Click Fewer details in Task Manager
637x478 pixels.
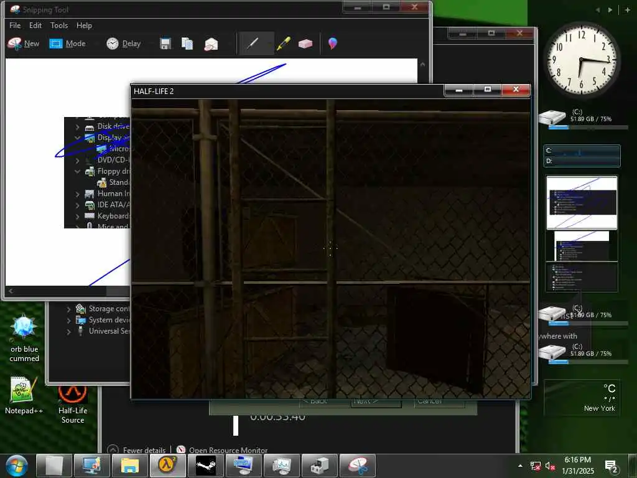coord(136,450)
